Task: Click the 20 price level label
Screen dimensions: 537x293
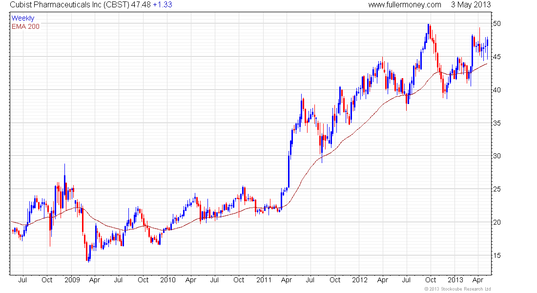Action: coord(497,222)
